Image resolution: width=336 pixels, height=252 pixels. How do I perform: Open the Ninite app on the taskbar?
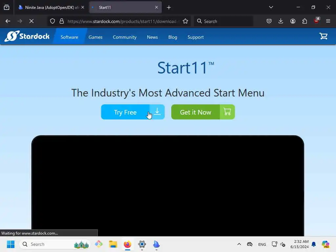point(156,244)
